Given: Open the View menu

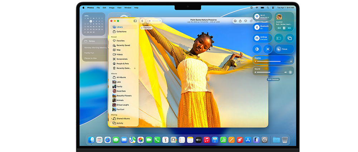Looking at the screenshot, I should (x=119, y=8).
